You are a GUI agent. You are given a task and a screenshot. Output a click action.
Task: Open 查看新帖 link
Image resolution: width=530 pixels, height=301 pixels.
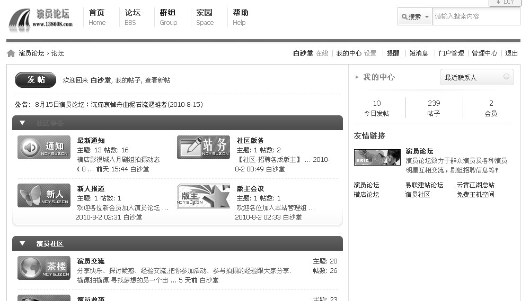(157, 80)
